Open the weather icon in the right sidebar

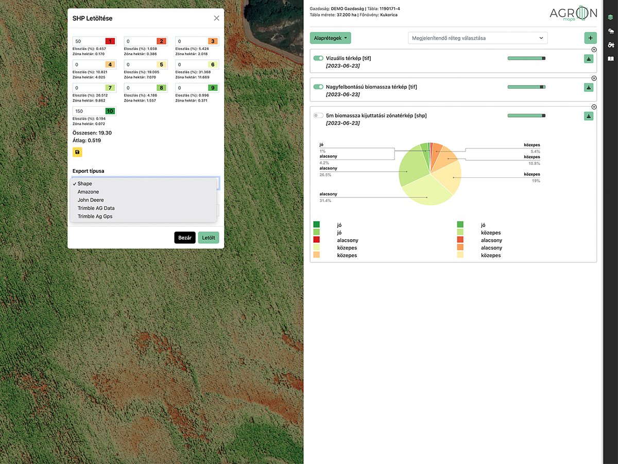610,31
